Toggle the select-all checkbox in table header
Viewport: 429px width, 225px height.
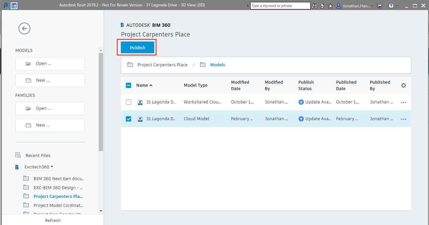[128, 85]
